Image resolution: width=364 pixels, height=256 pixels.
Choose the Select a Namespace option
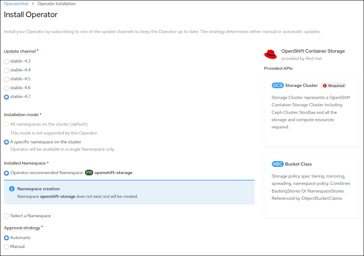6,216
